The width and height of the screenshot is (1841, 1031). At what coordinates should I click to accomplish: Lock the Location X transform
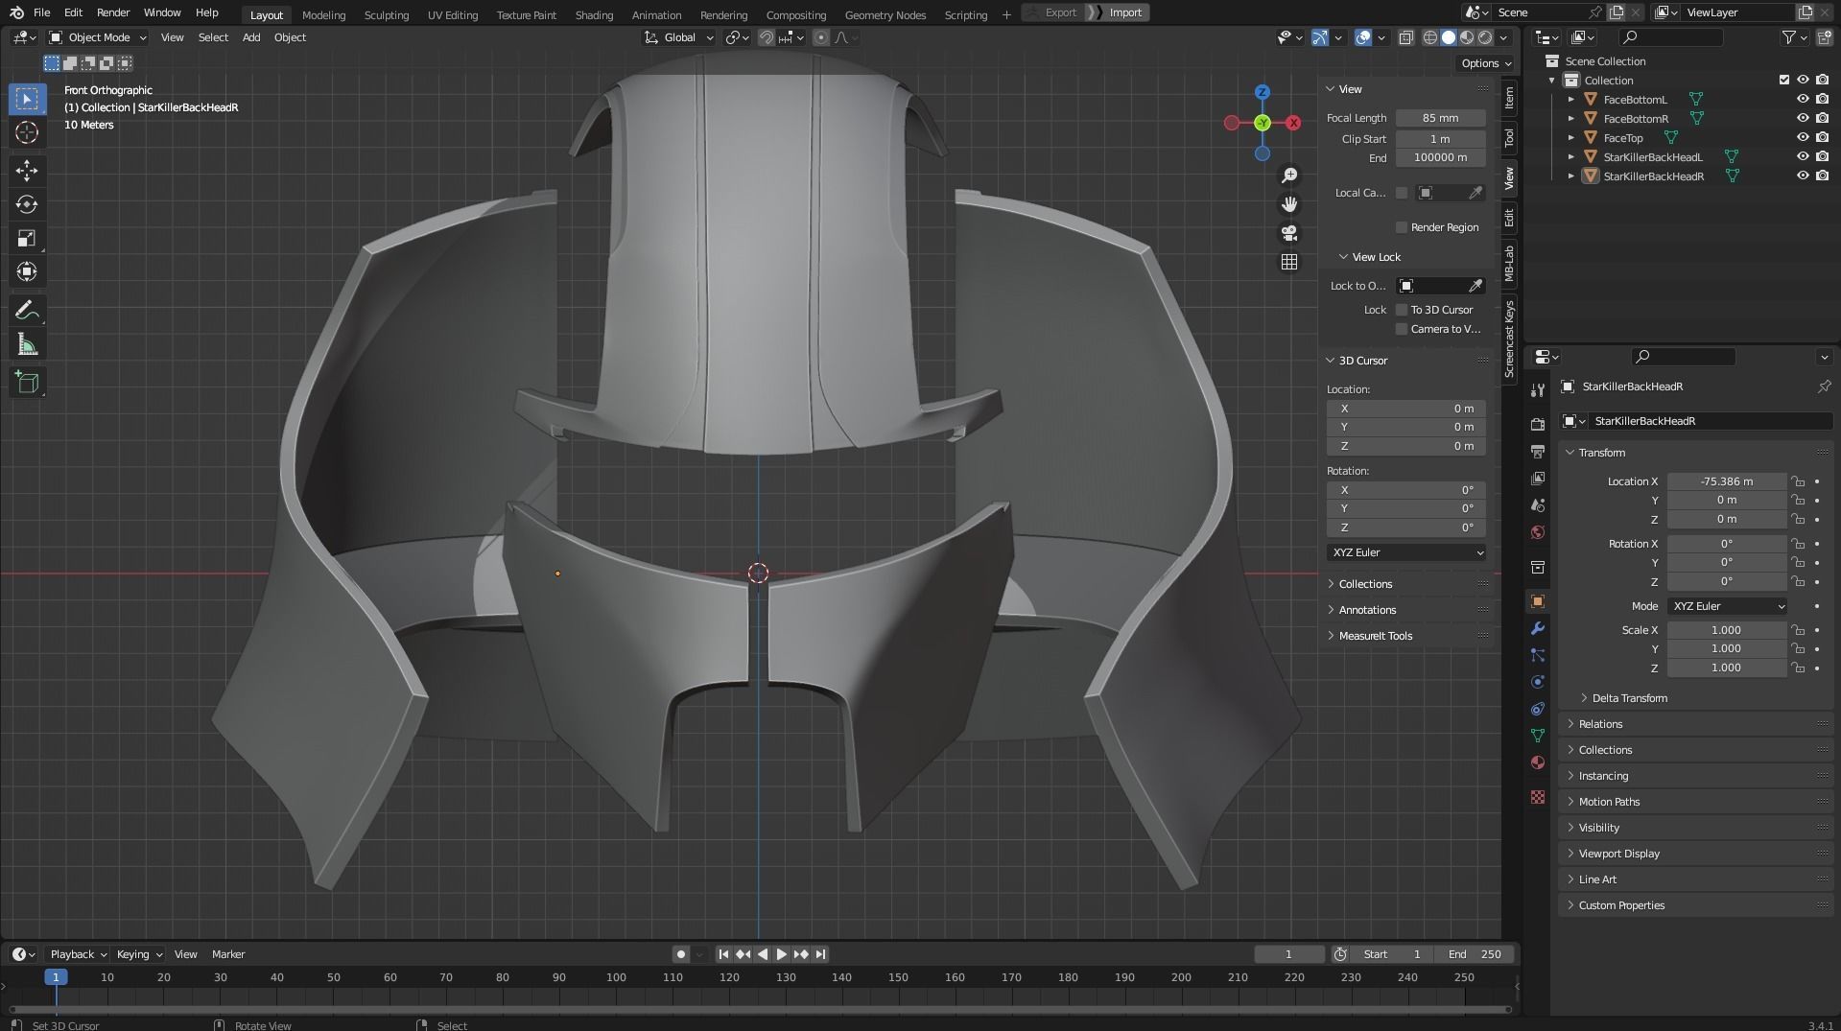1798,481
